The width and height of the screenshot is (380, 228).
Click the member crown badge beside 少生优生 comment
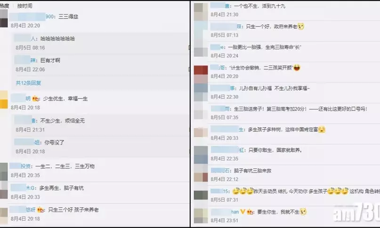click(x=35, y=99)
